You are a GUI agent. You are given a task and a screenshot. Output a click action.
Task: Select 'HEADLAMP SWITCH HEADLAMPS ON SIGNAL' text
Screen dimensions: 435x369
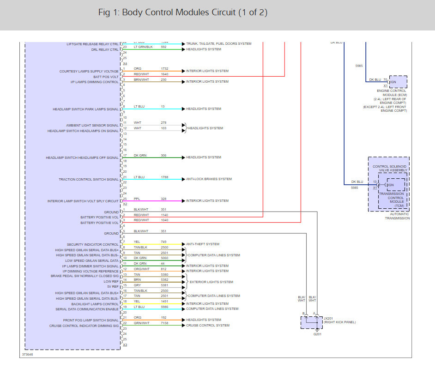[83, 131]
